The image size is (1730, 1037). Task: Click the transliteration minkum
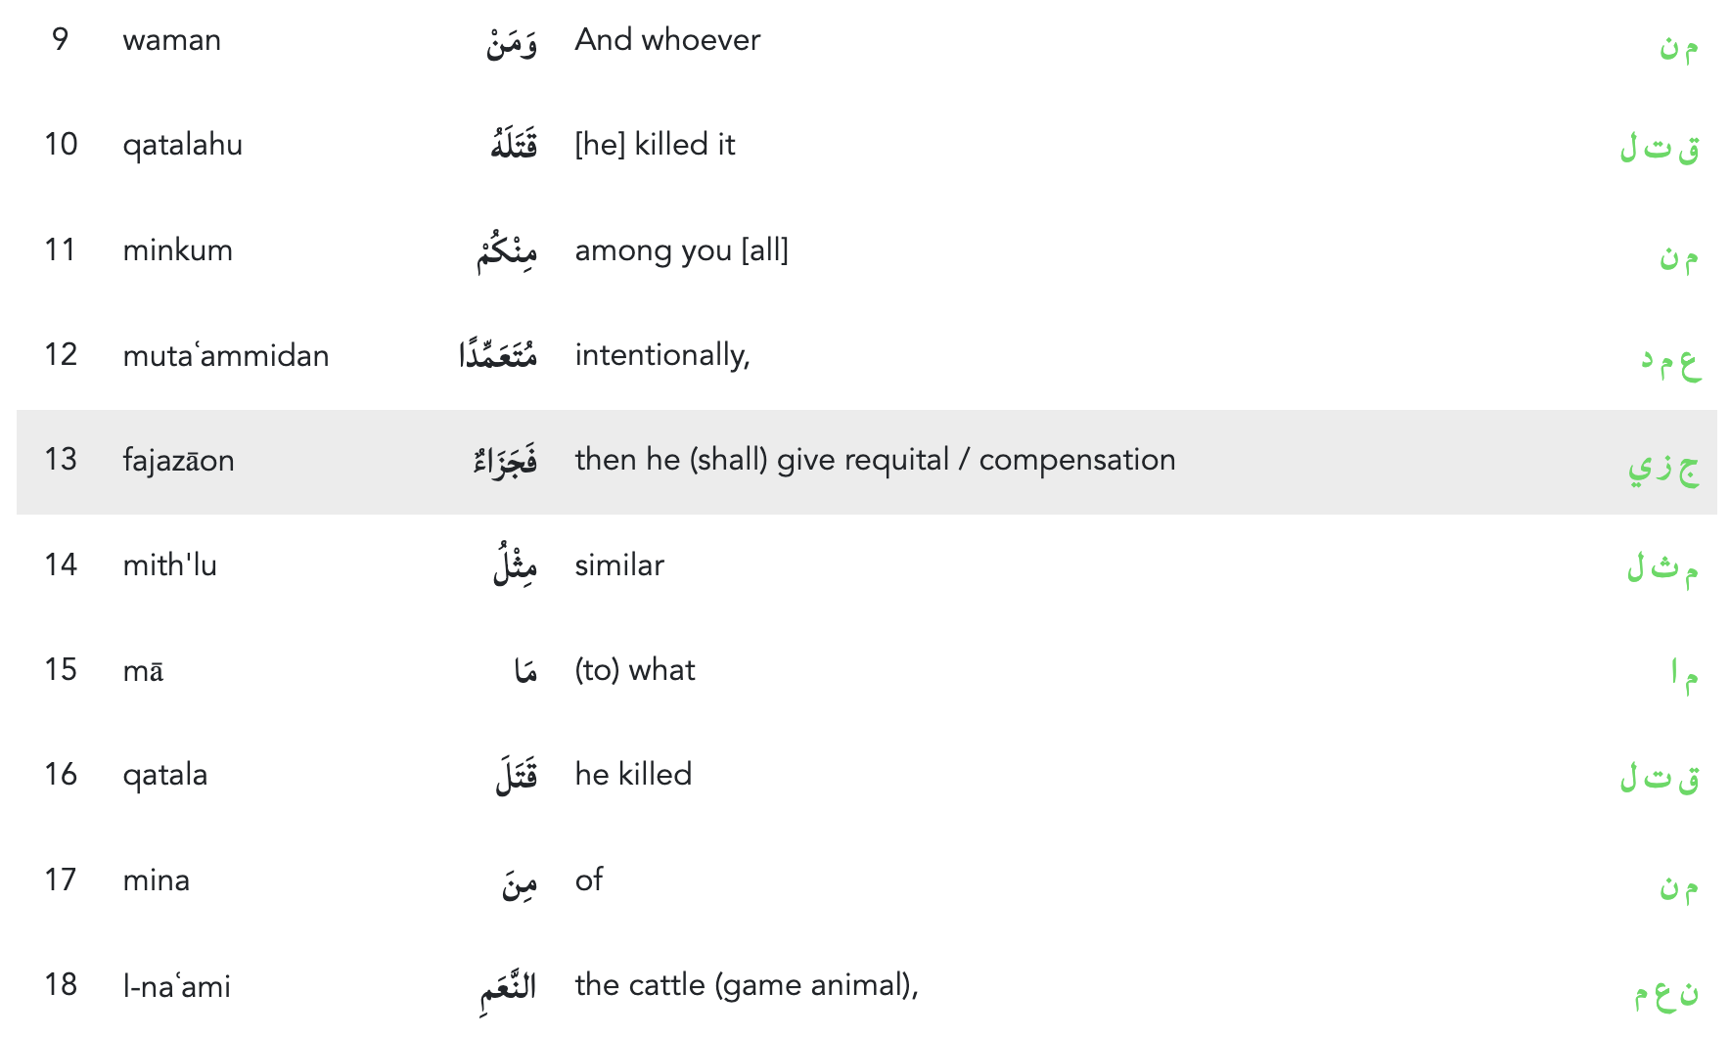click(x=177, y=250)
